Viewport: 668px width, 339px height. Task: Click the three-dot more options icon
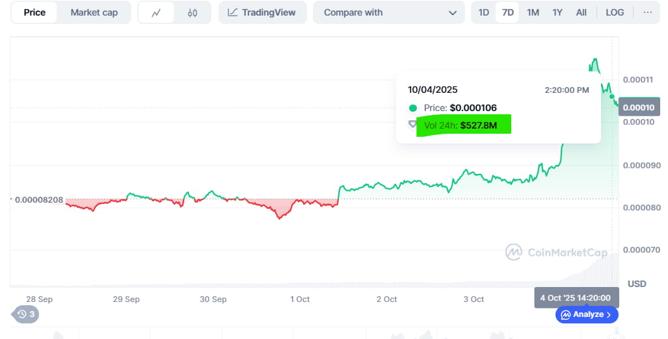(647, 12)
